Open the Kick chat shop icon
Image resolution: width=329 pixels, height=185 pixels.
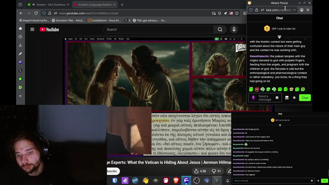(x=287, y=98)
